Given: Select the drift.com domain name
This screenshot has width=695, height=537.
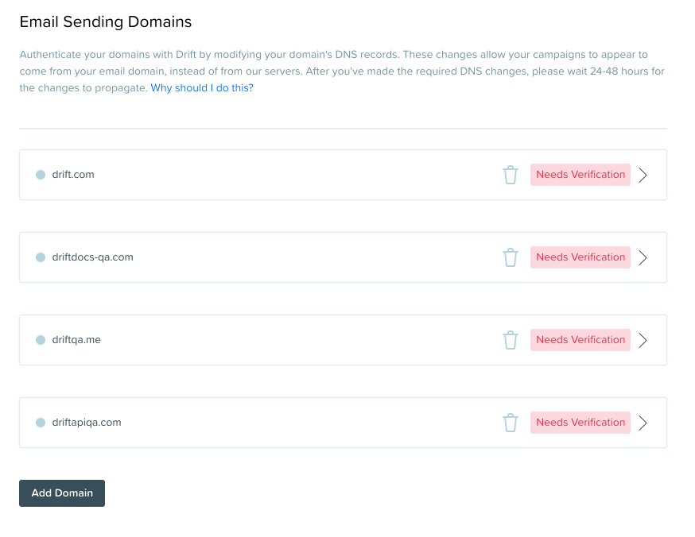Looking at the screenshot, I should (x=73, y=175).
